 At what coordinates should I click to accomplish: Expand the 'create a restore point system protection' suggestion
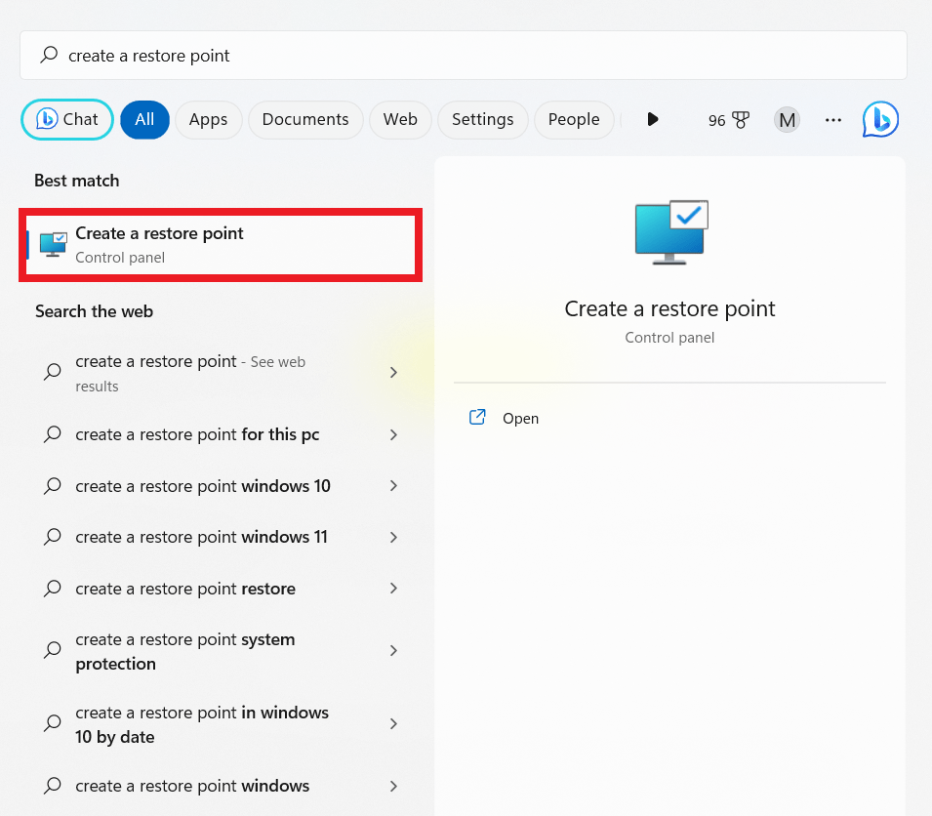(x=393, y=651)
